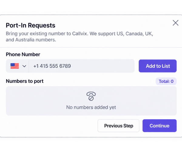Add the number with Add to List
The width and height of the screenshot is (182, 152).
click(157, 66)
